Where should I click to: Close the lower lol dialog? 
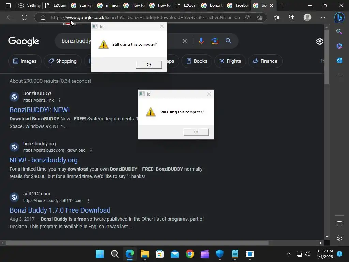click(x=209, y=94)
